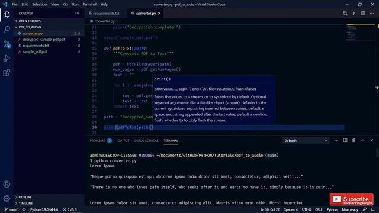Open converter.py in the file explorer
The width and height of the screenshot is (379, 213).
click(x=49, y=33)
